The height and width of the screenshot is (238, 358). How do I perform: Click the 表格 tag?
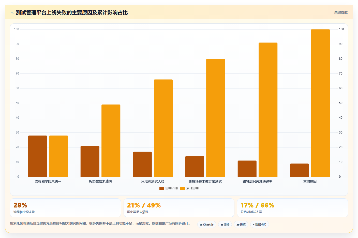pyautogui.click(x=225, y=225)
